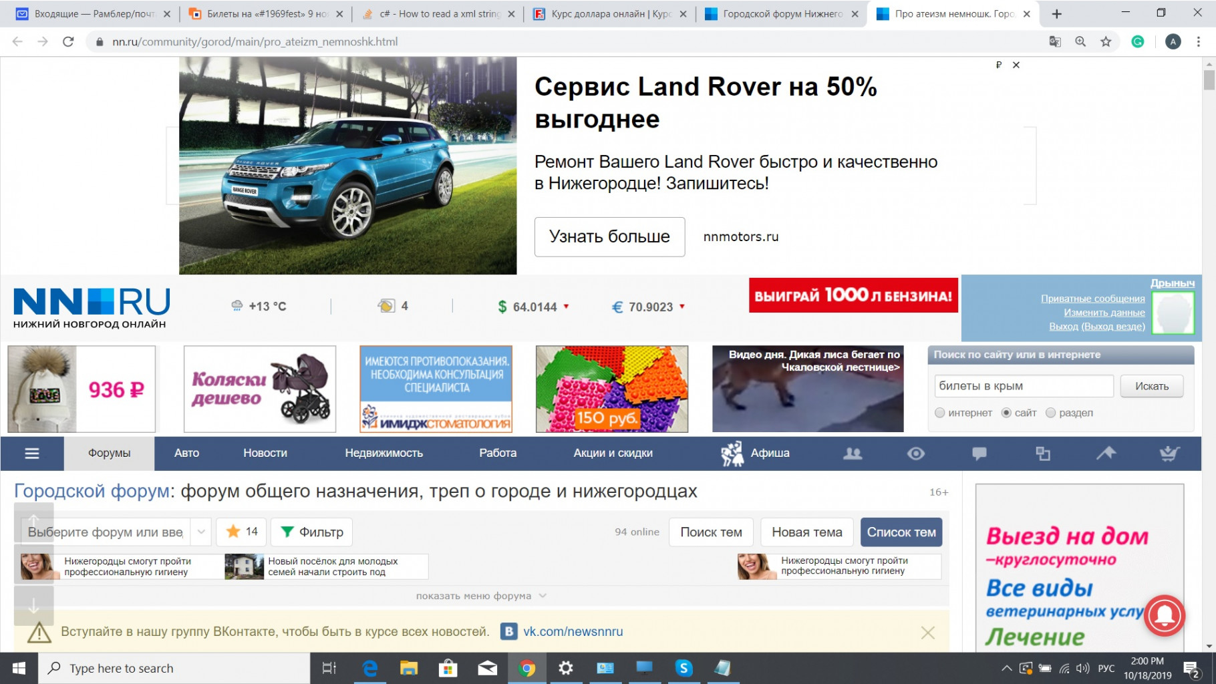1216x684 pixels.
Task: Click the 'Узнать больше' ad button
Action: point(609,236)
